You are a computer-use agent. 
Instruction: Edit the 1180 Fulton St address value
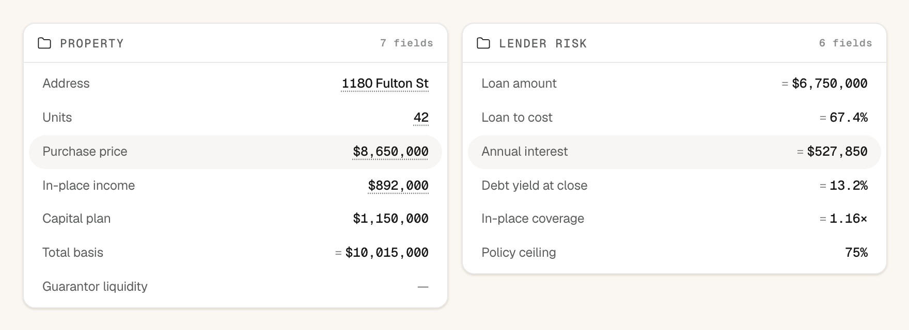click(x=385, y=84)
